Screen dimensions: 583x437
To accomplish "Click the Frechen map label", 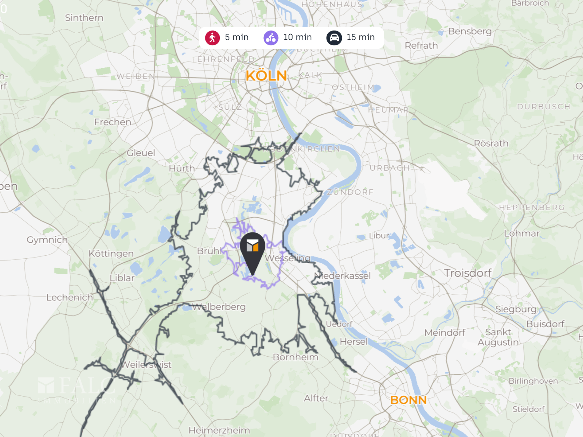I will (113, 122).
